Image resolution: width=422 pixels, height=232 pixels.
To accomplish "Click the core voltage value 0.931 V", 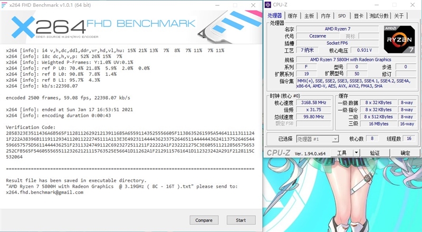I will (364, 50).
